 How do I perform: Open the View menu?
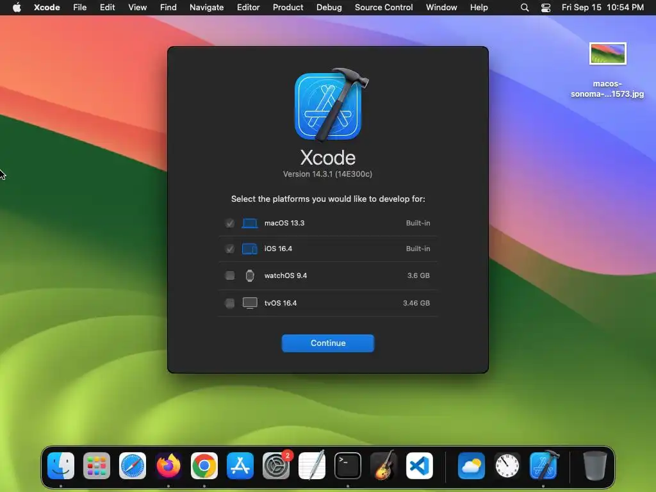tap(138, 8)
